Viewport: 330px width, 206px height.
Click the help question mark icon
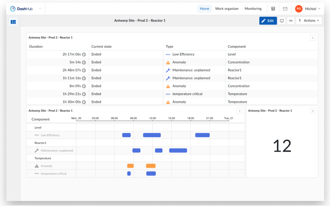(x=273, y=9)
